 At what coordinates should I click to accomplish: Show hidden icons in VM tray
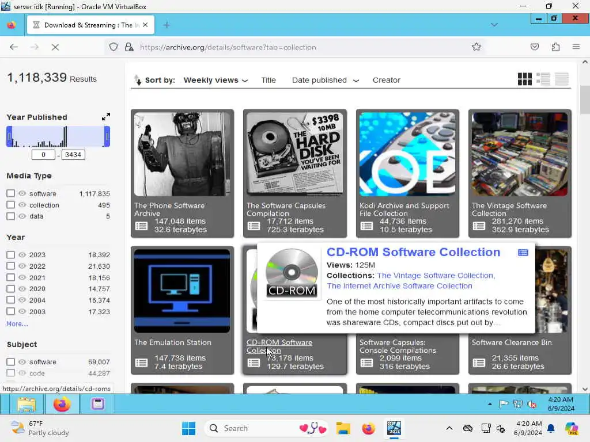click(x=490, y=405)
